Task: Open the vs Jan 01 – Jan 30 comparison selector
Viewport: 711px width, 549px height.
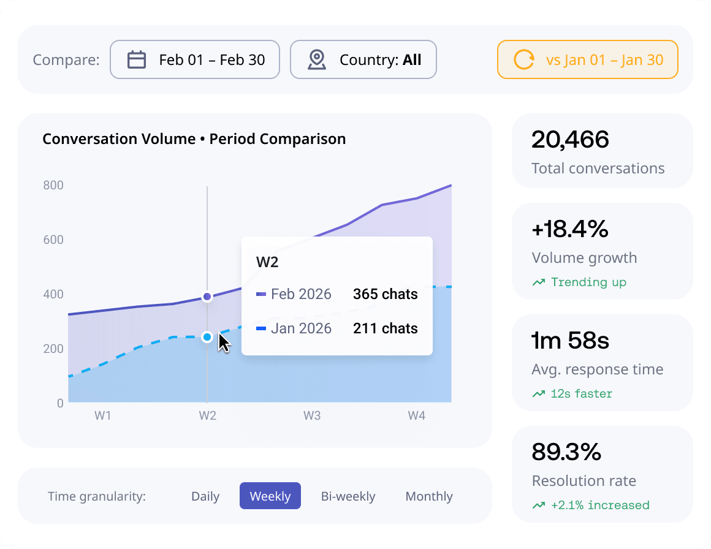Action: pos(588,59)
